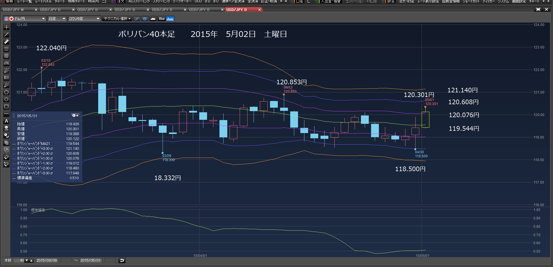Select the horizontal line tool

(6, 114)
